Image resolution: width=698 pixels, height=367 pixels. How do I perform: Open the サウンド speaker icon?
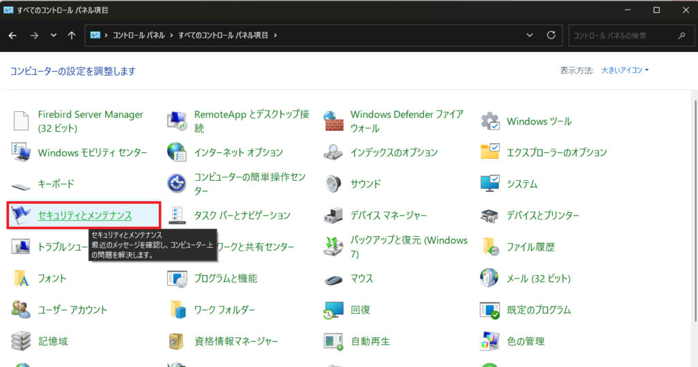click(x=333, y=183)
